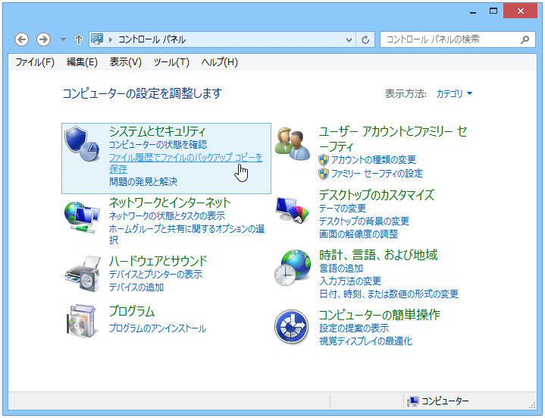
Task: Click 問題の発見と解決 link
Action: pyautogui.click(x=143, y=181)
